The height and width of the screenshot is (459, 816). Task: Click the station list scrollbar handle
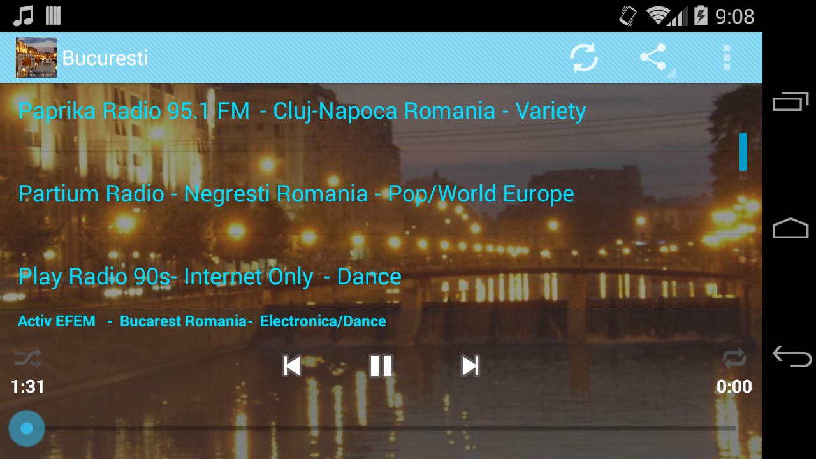[x=743, y=152]
